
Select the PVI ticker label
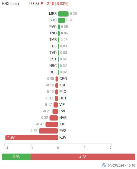coord(62,111)
